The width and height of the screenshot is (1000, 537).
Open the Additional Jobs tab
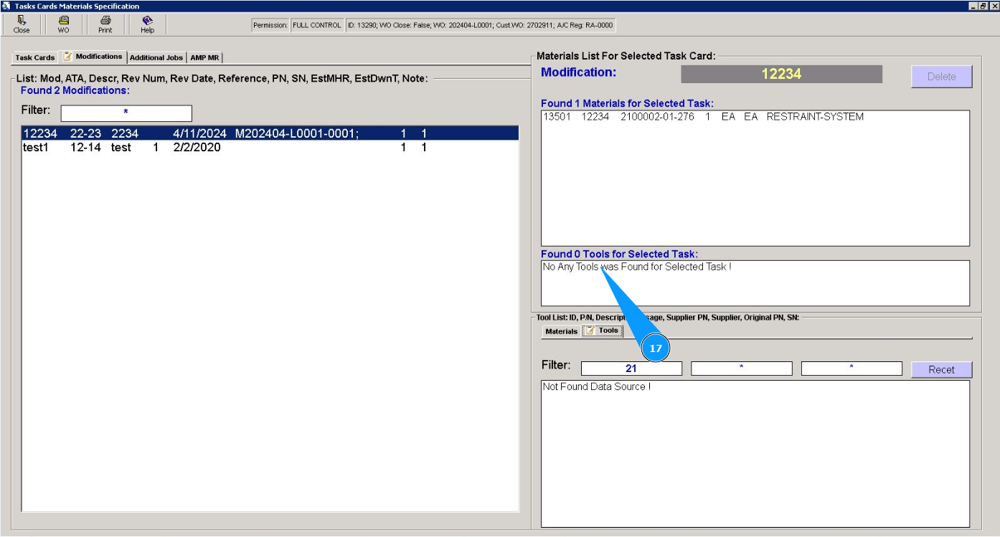point(156,57)
